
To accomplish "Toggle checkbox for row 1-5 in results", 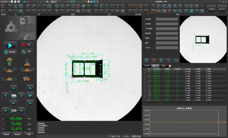I will 145,81.
